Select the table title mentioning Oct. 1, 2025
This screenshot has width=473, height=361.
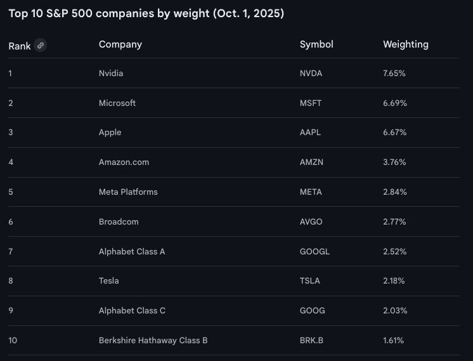(x=146, y=14)
